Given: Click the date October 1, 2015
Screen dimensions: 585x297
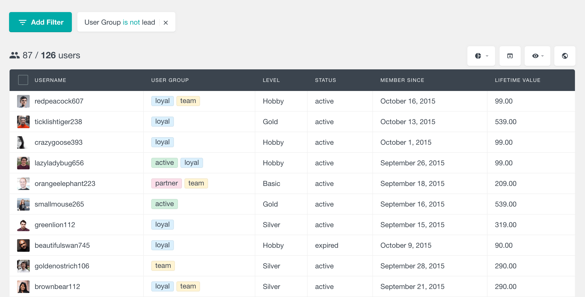Looking at the screenshot, I should pyautogui.click(x=406, y=142).
